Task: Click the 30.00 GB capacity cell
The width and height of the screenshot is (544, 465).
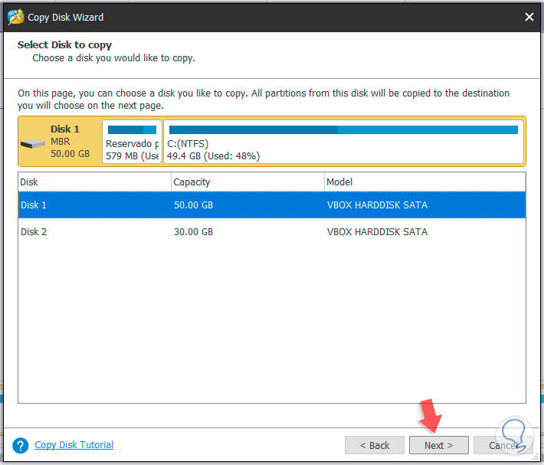Action: tap(194, 232)
